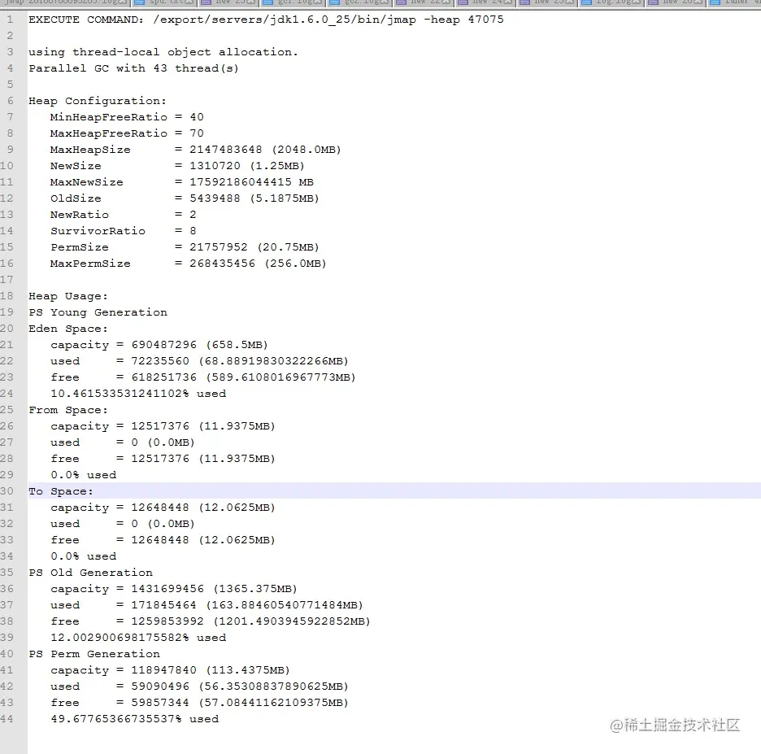Place cursor on MaxHeapSize 2147483648 line
Viewport: 761px width, 754px height.
(196, 150)
